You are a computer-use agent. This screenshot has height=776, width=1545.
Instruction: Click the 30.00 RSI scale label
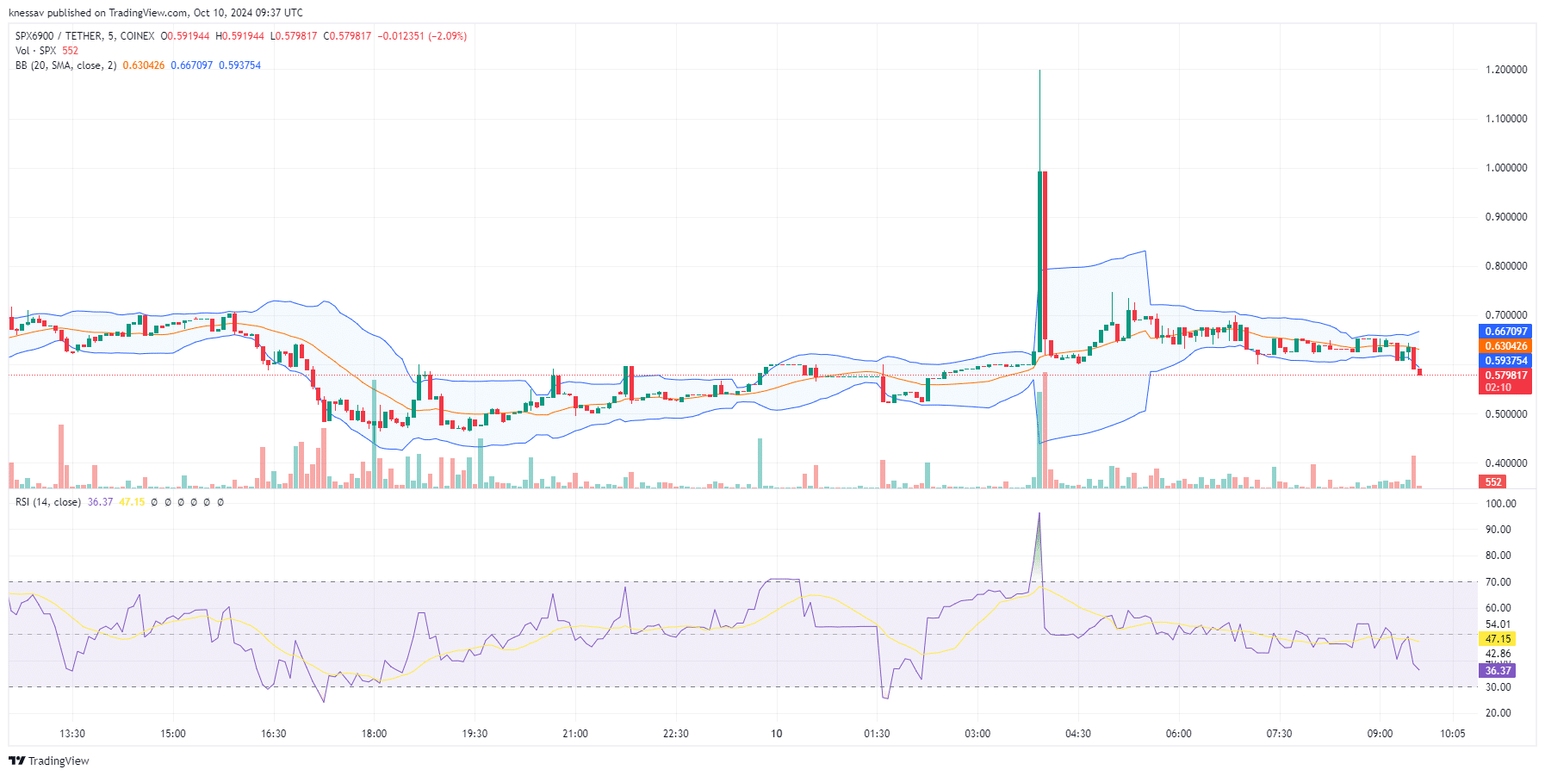pos(1498,687)
